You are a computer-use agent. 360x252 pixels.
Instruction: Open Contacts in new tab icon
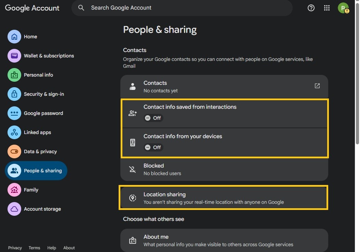(317, 86)
